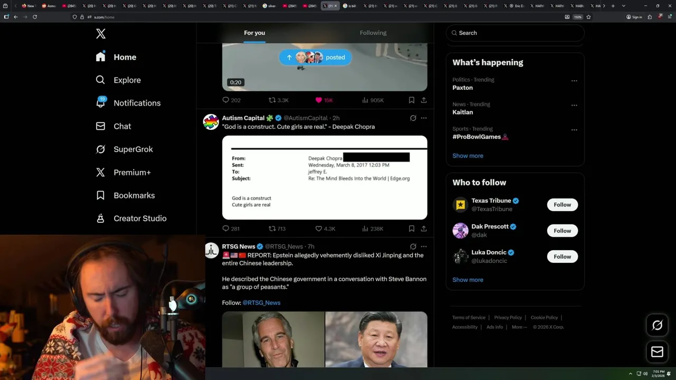This screenshot has height=380, width=676.
Task: Open replies on video post with 202 replies
Action: [x=231, y=100]
